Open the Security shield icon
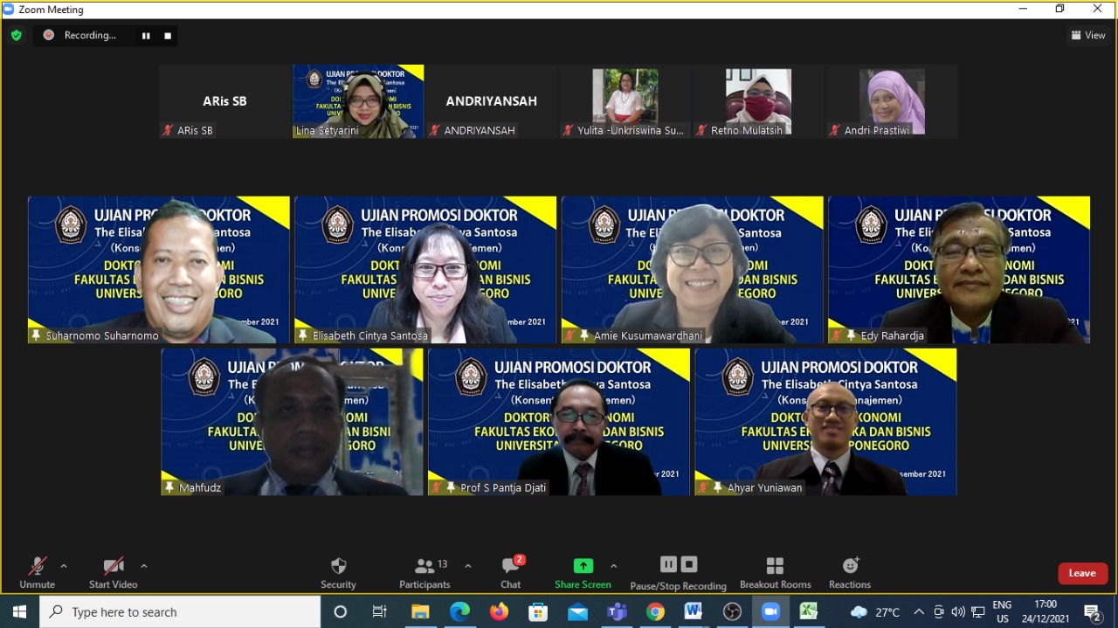 [338, 566]
